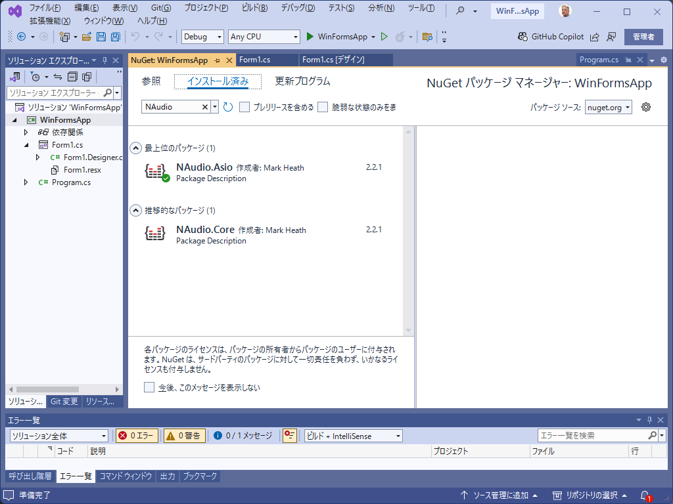This screenshot has width=673, height=504.
Task: Open the nuget.org package source dropdown
Action: (x=609, y=108)
